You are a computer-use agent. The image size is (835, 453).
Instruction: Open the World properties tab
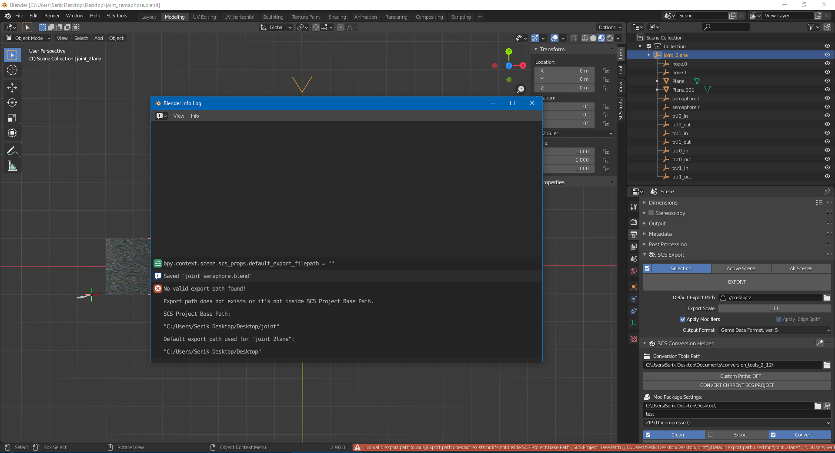point(633,271)
